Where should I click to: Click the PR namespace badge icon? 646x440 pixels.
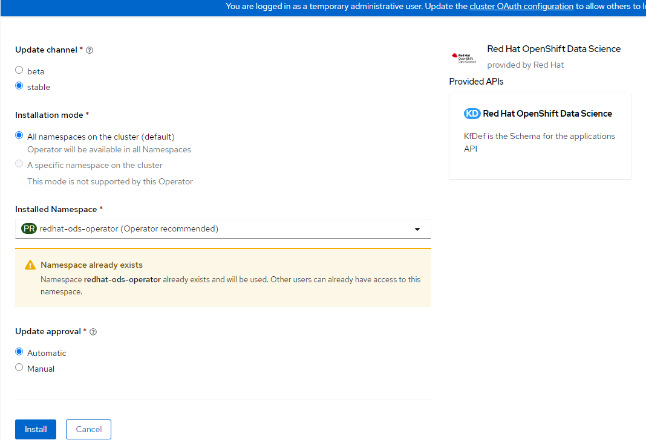[29, 228]
